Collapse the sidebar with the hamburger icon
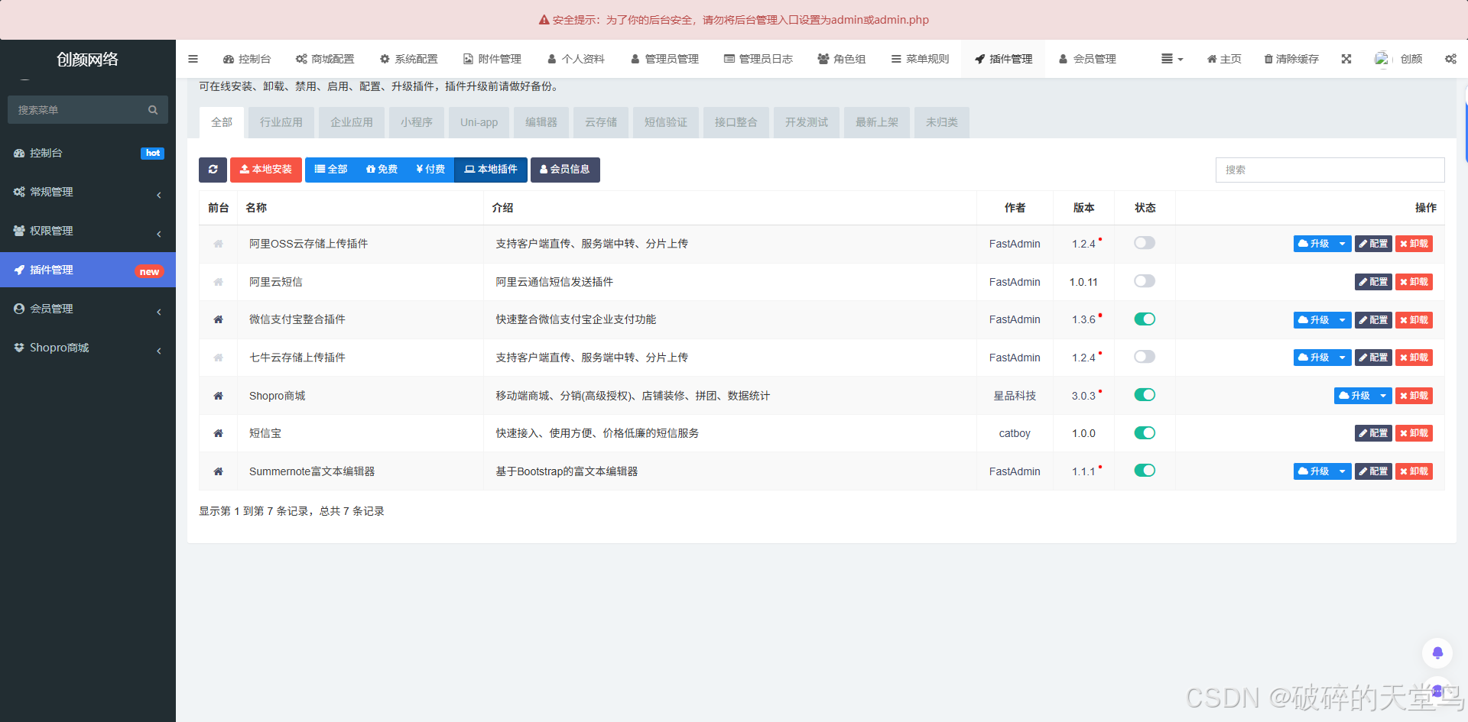 click(193, 59)
